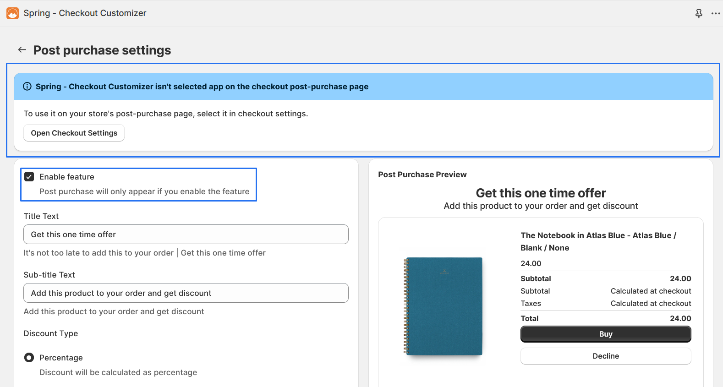Screen dimensions: 723x387
Task: Click the "Taxes" row label in the preview
Action: (x=531, y=303)
